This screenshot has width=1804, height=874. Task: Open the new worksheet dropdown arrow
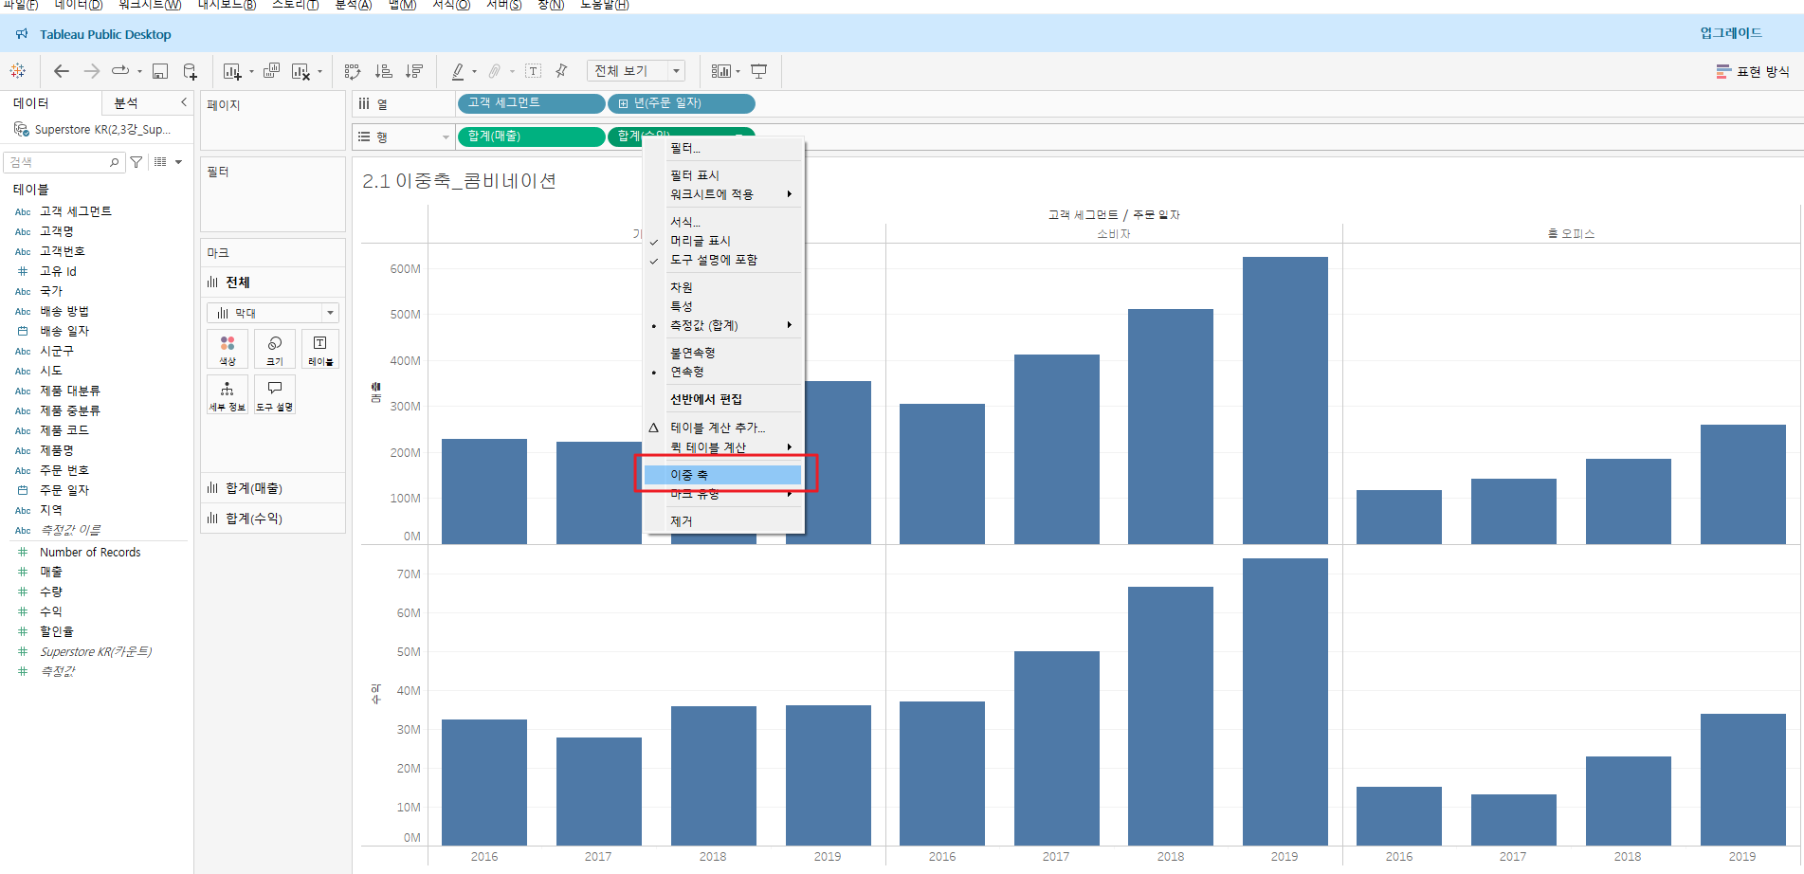(251, 72)
